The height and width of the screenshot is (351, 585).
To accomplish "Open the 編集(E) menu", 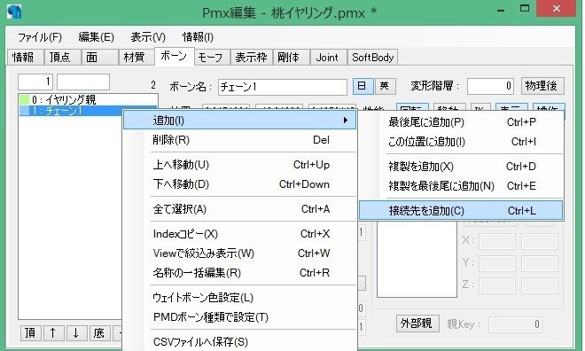I will click(x=96, y=37).
